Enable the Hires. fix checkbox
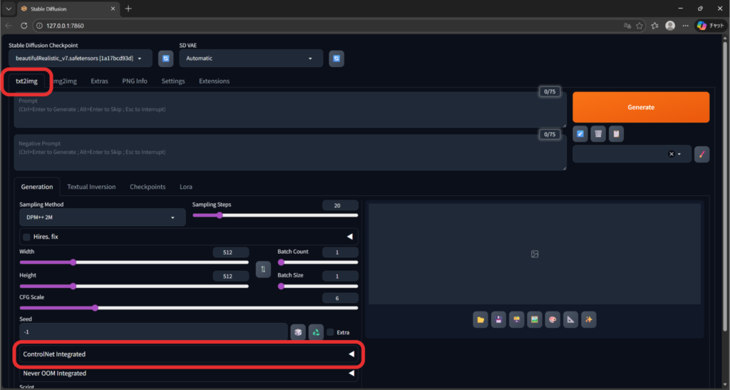Image resolution: width=730 pixels, height=390 pixels. click(27, 237)
